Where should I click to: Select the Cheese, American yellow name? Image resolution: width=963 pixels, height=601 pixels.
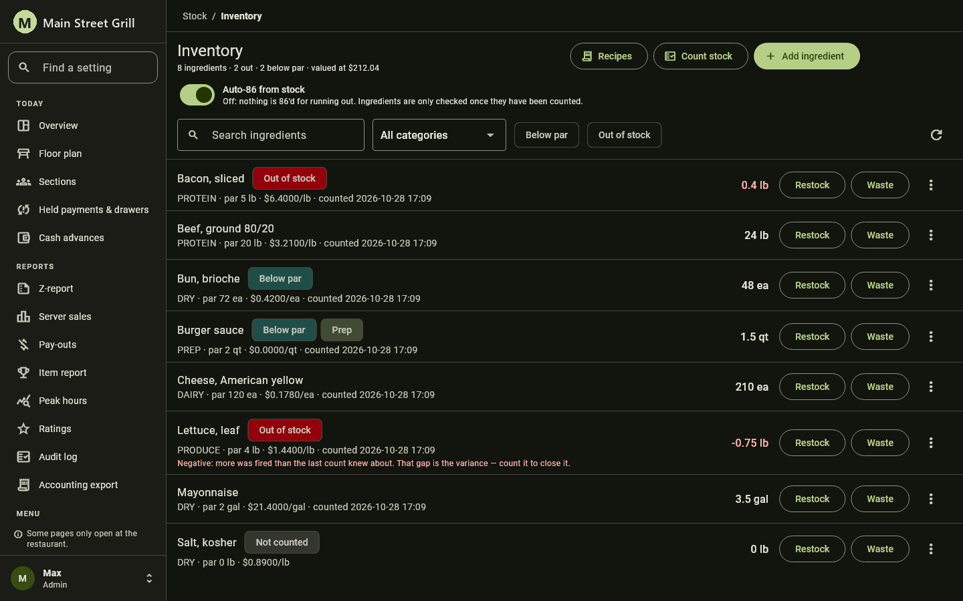coord(240,380)
